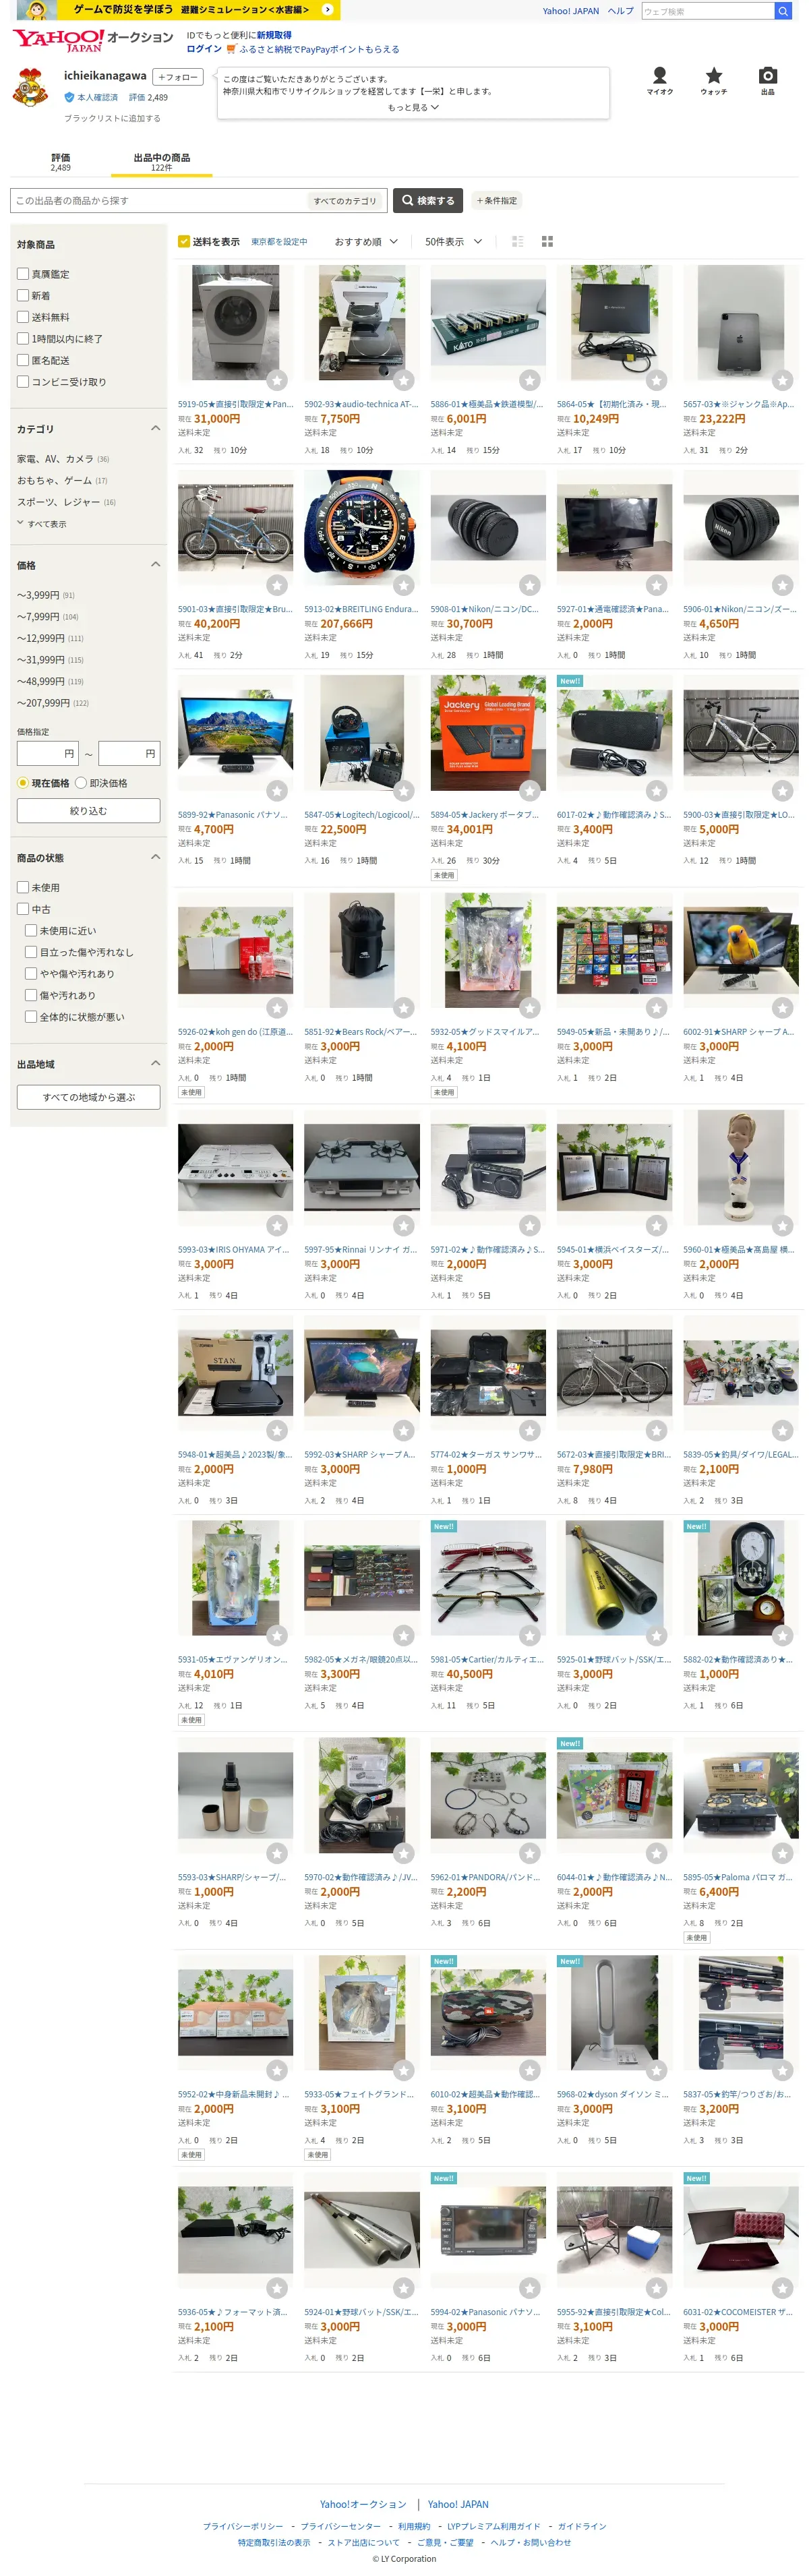Collapse the カテゴリ filter section
This screenshot has height=2576, width=809.
pos(155,428)
